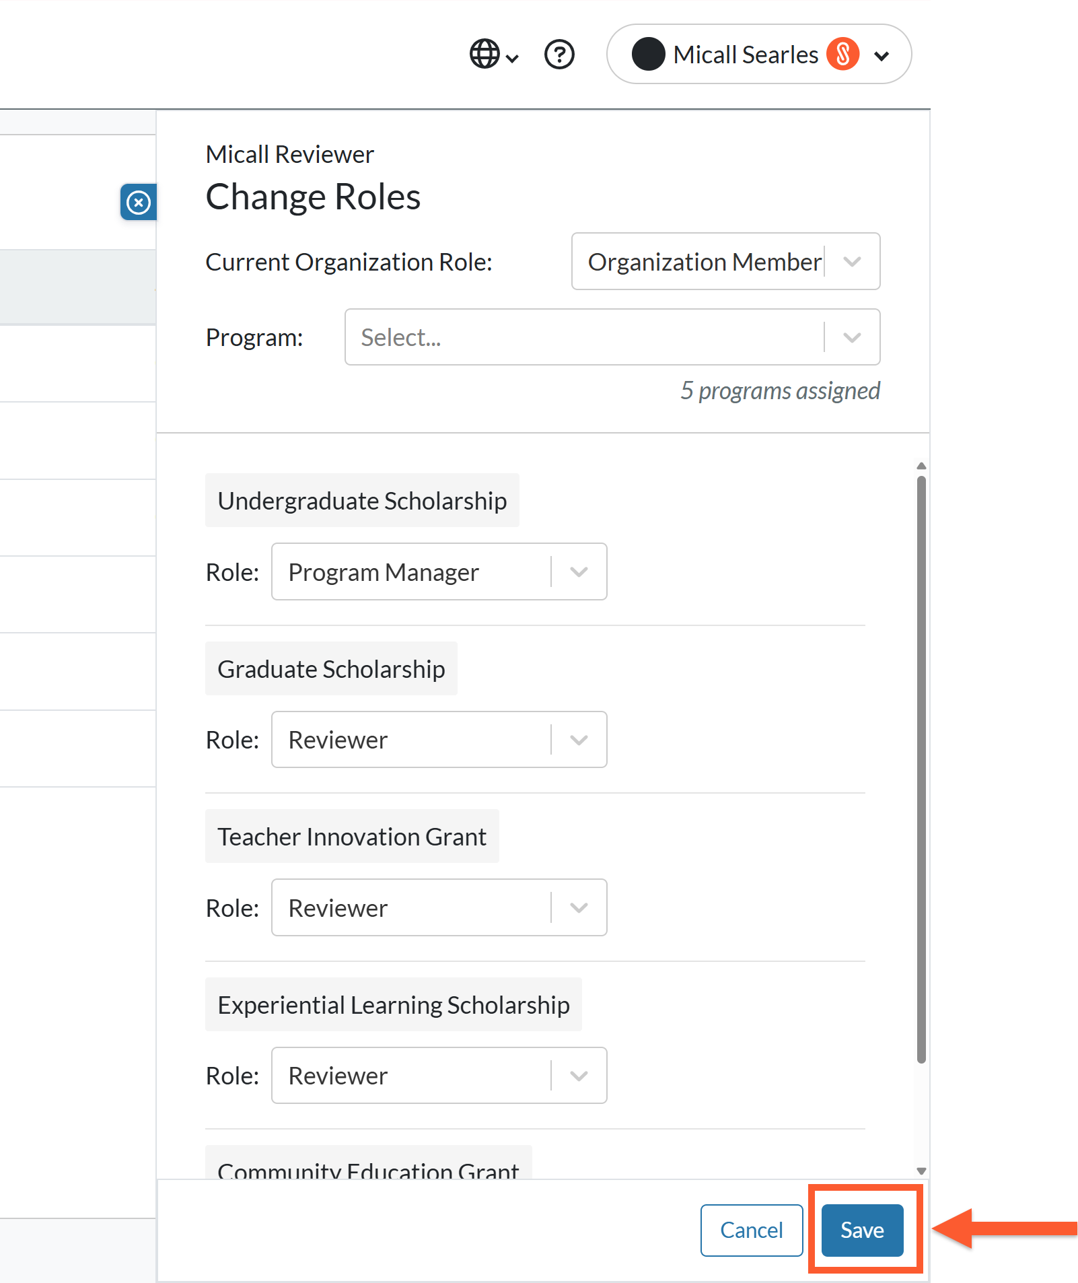Image resolution: width=1078 pixels, height=1283 pixels.
Task: Open the Program Select dropdown
Action: [612, 337]
